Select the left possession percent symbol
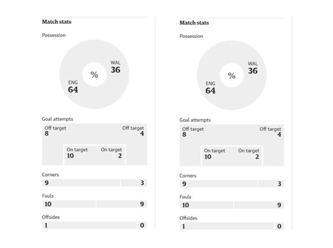The height and width of the screenshot is (248, 333). [95, 74]
